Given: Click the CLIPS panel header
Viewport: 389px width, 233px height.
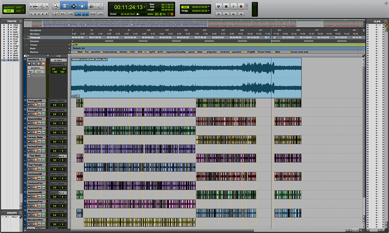Looking at the screenshot, I should (376, 21).
